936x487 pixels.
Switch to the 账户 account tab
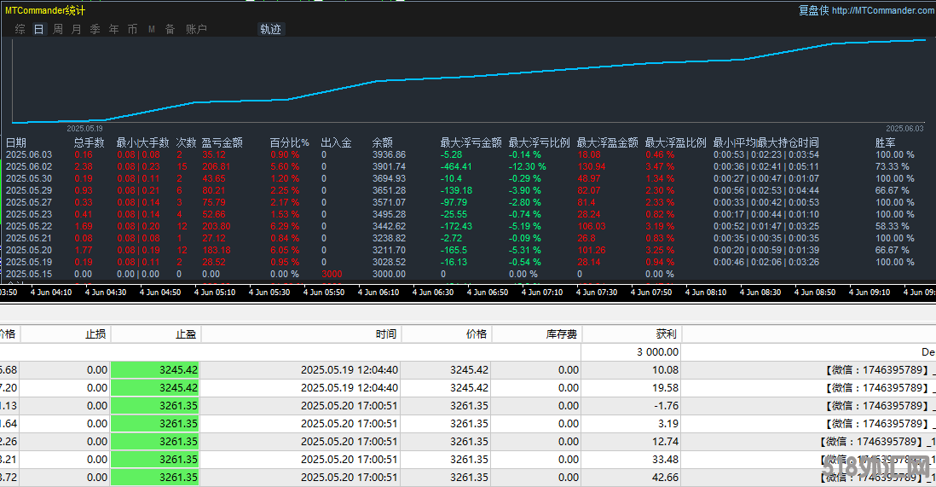(196, 29)
